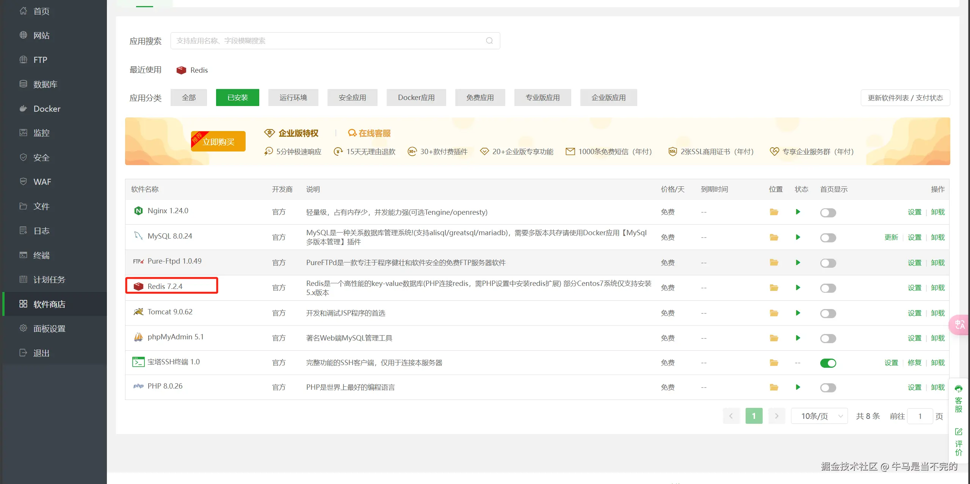
Task: Open 首页 in sidebar
Action: (55, 11)
